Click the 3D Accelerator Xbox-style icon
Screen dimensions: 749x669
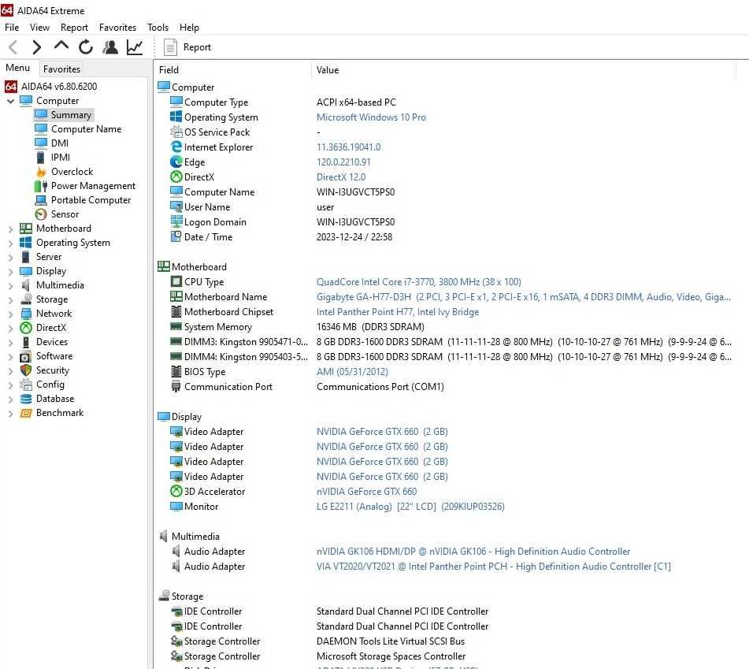[x=176, y=491]
